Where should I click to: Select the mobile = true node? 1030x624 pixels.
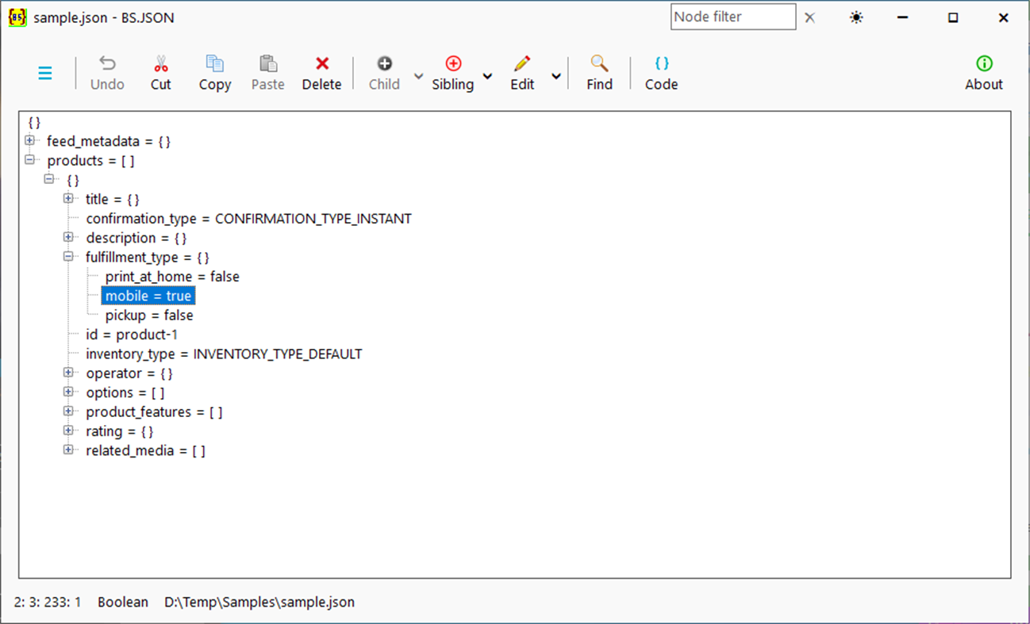click(x=148, y=296)
